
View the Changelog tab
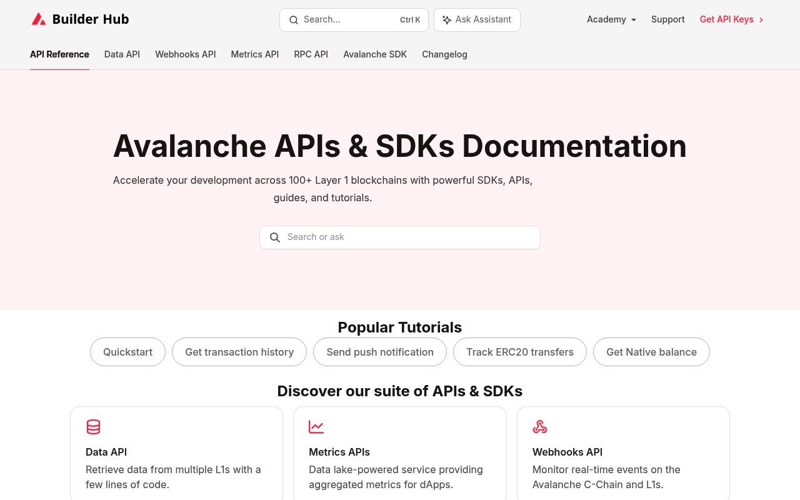[444, 54]
